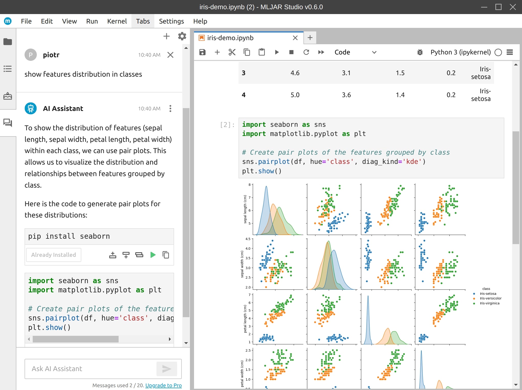Click the Run code snippet button
Viewport: 522px width, 390px height.
point(152,254)
